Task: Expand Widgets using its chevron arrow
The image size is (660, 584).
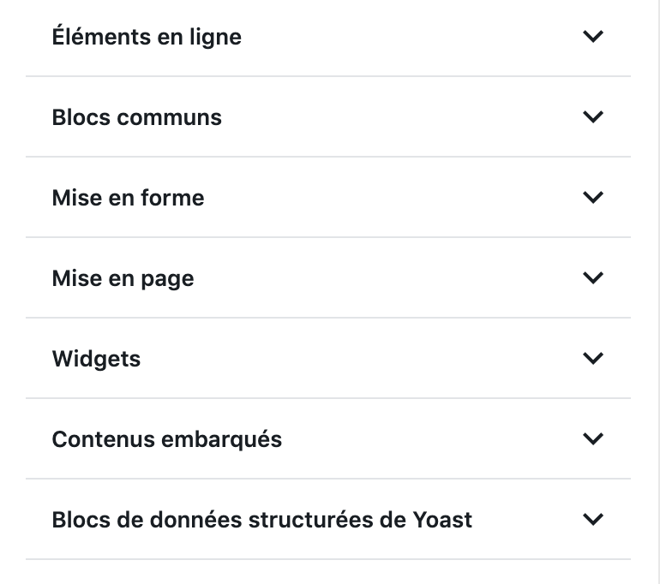Action: pos(592,359)
